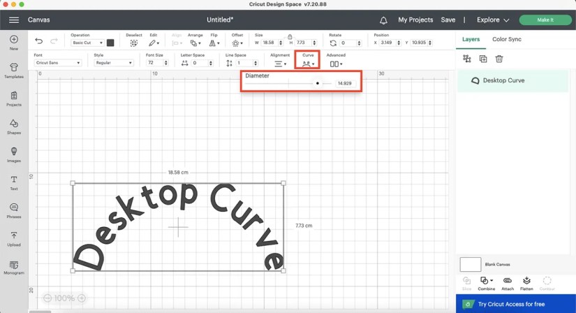The height and width of the screenshot is (313, 576).
Task: Click the Rotate icon
Action: 333,43
